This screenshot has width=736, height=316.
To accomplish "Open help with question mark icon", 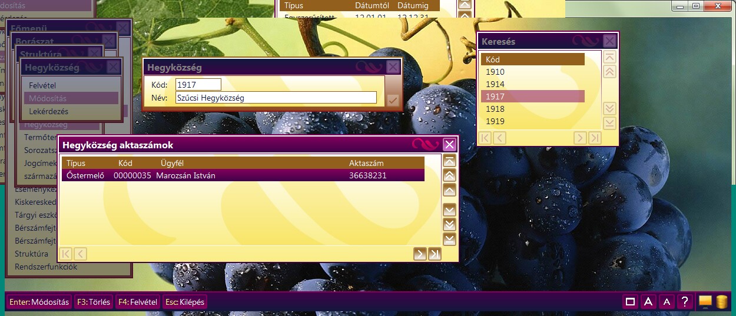I will point(684,302).
